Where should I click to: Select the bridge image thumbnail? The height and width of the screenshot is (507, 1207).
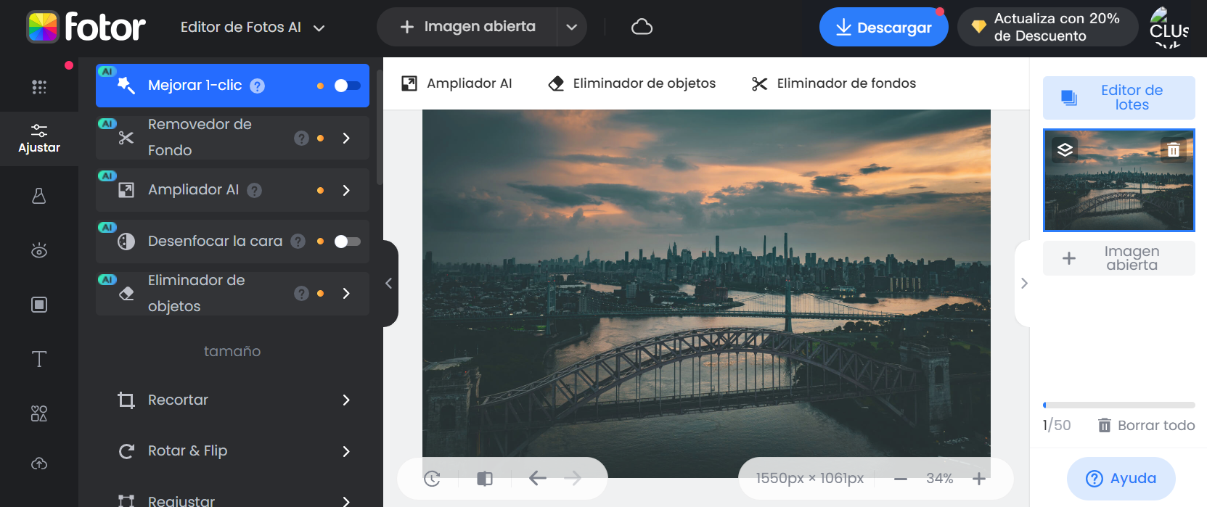1119,181
